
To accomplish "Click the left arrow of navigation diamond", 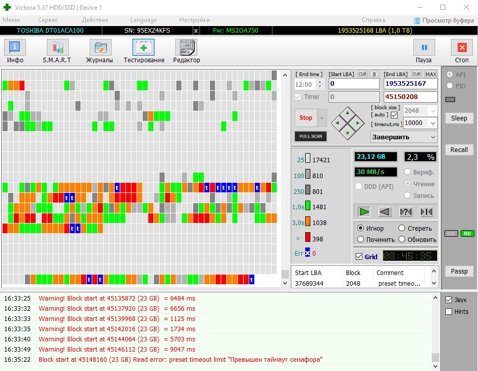I will pyautogui.click(x=337, y=123).
